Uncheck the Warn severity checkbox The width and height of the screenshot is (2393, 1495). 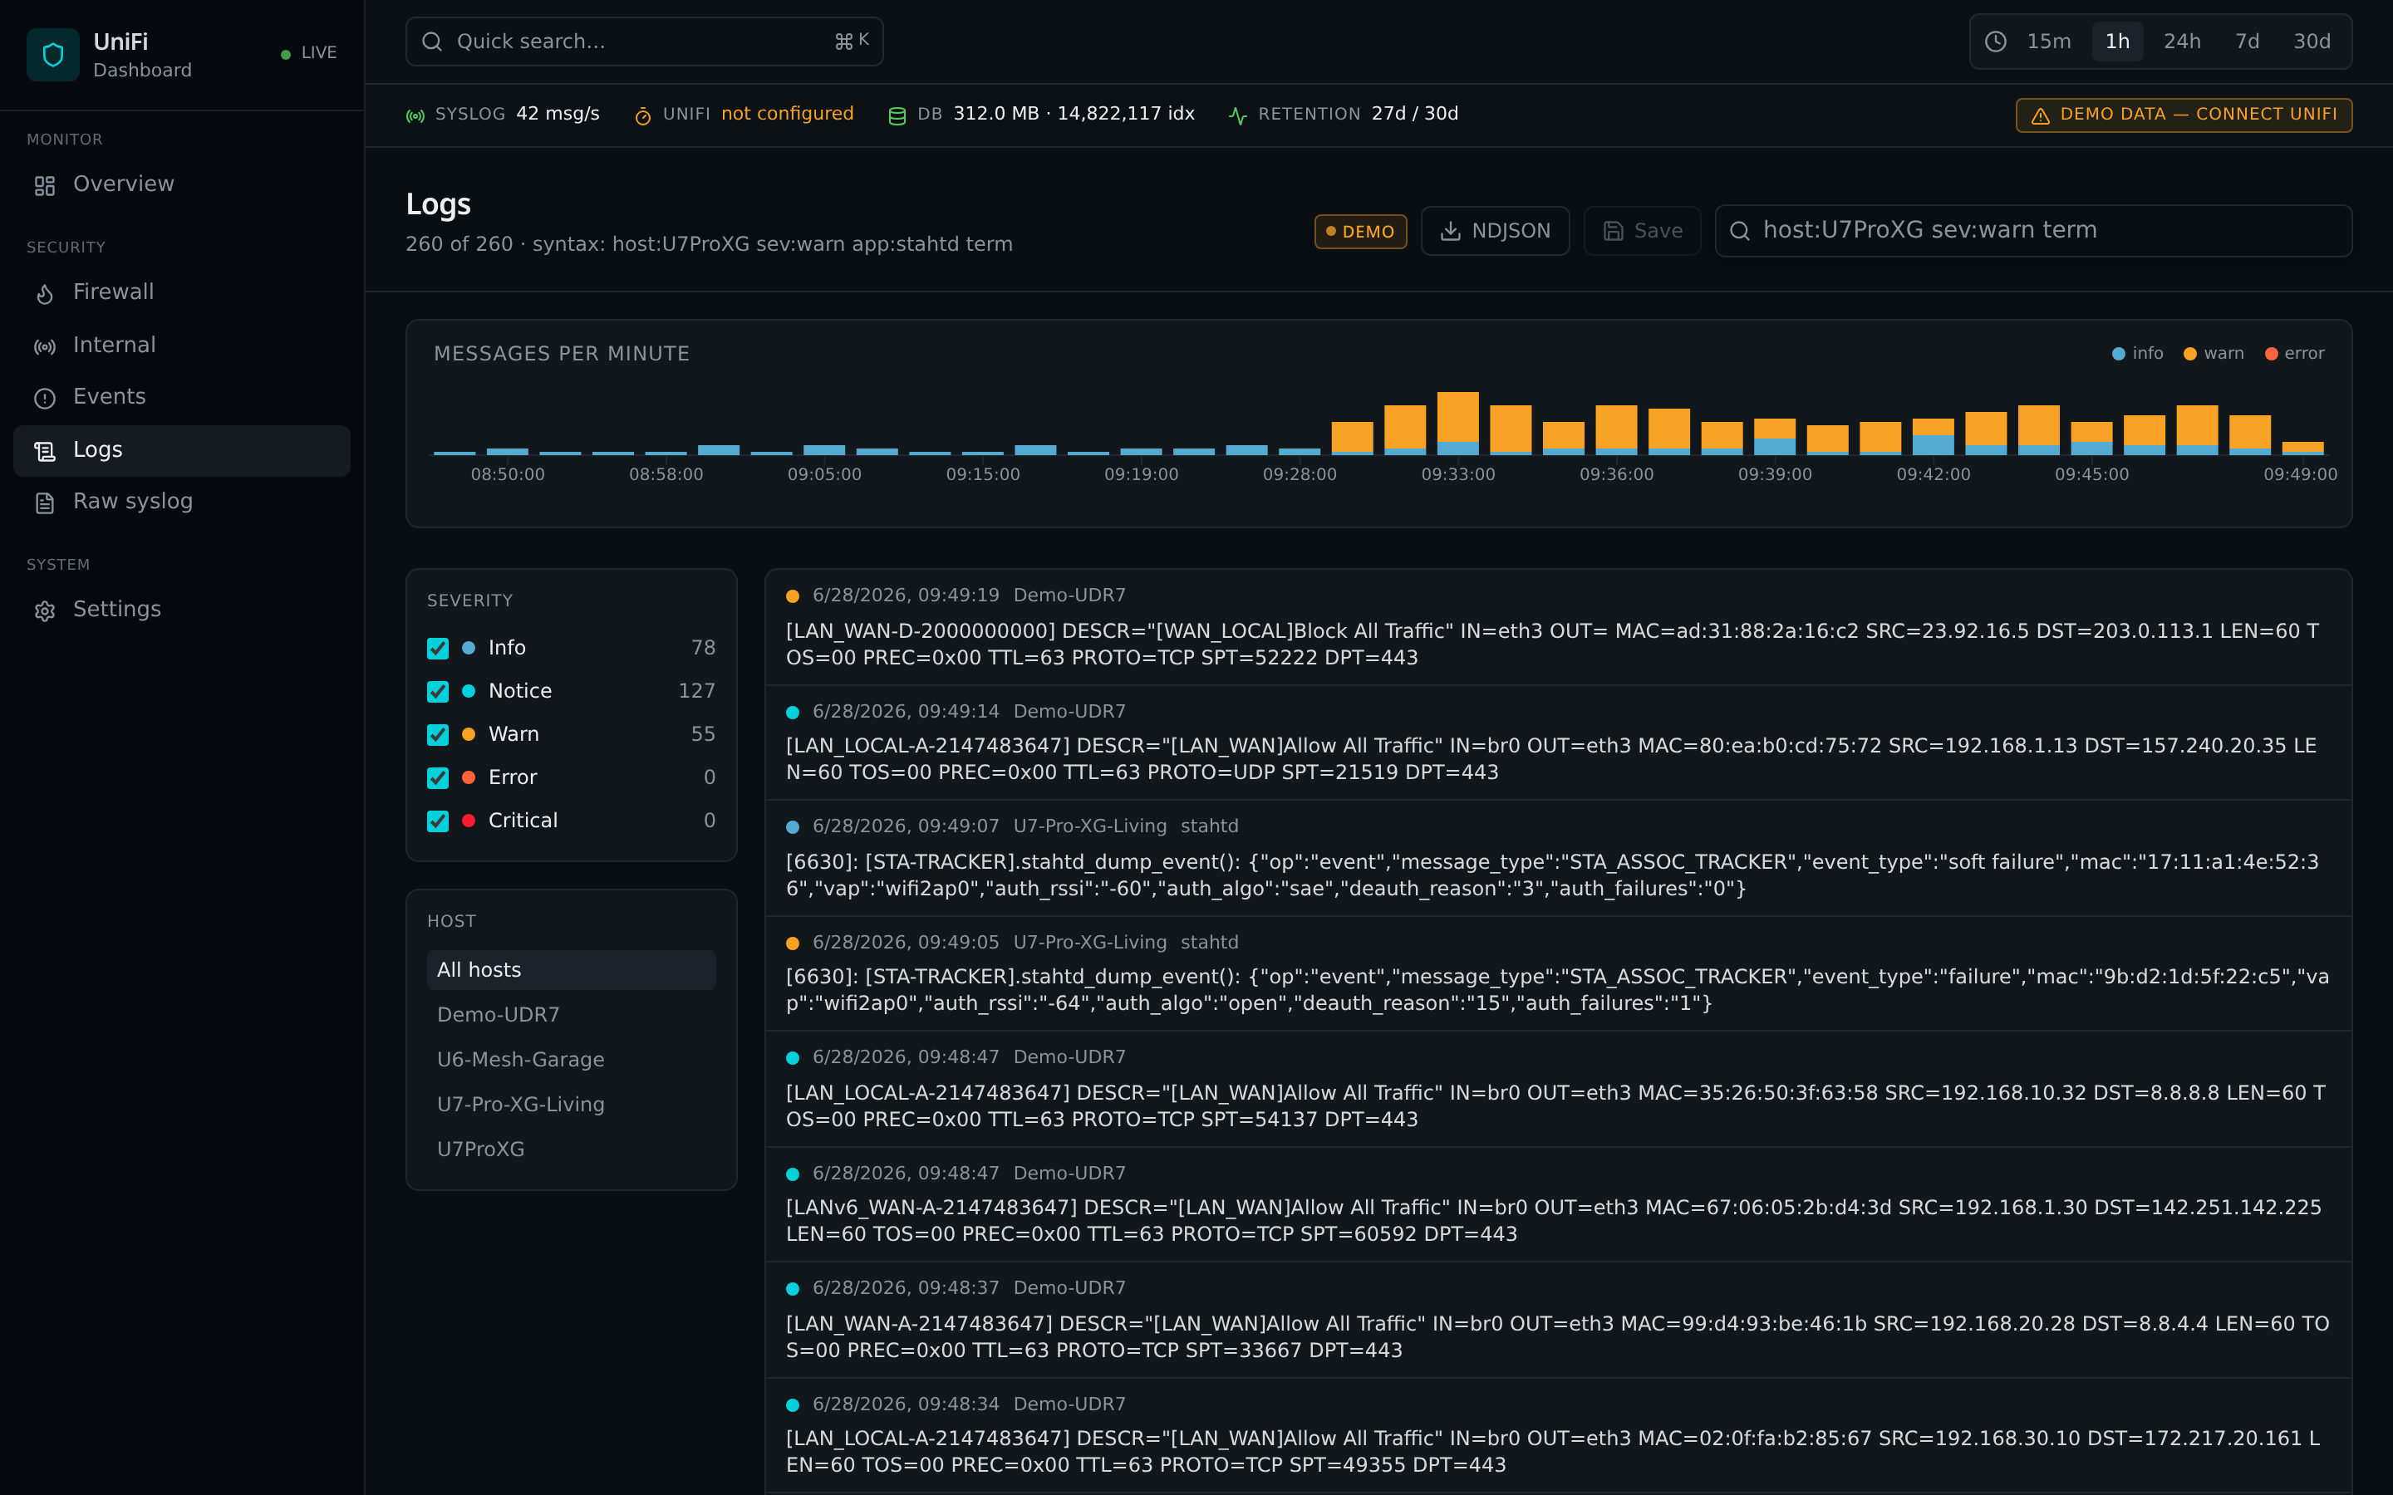pyautogui.click(x=438, y=735)
